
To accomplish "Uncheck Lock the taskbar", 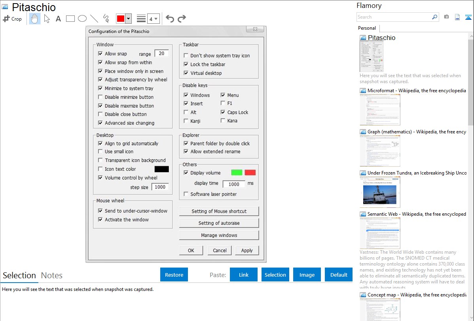I will click(x=186, y=65).
